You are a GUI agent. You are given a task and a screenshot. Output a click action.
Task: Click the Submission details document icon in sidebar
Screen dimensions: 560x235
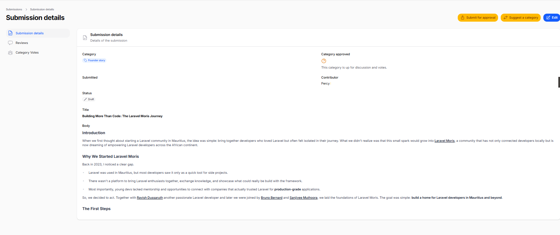(10, 33)
